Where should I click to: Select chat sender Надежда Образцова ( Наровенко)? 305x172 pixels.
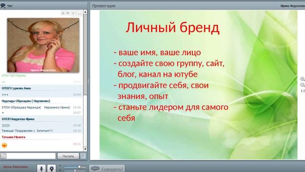(26, 101)
